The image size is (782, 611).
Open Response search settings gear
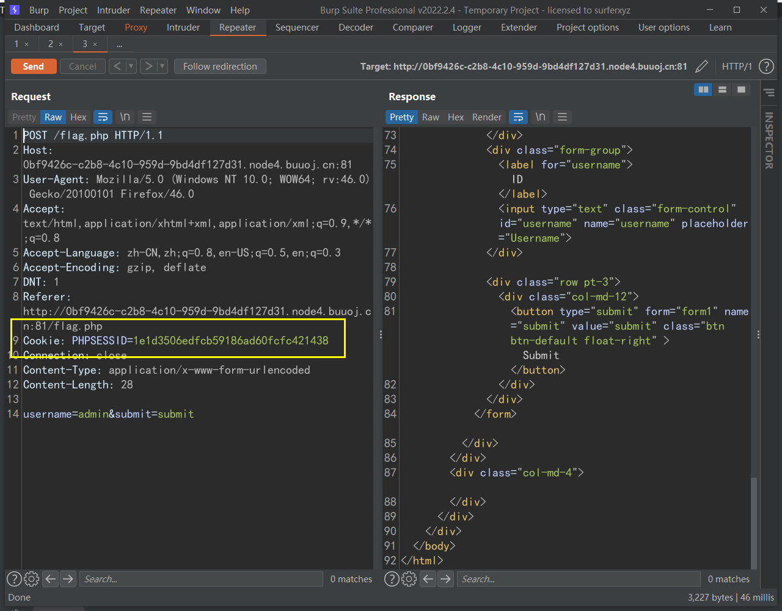tap(409, 579)
